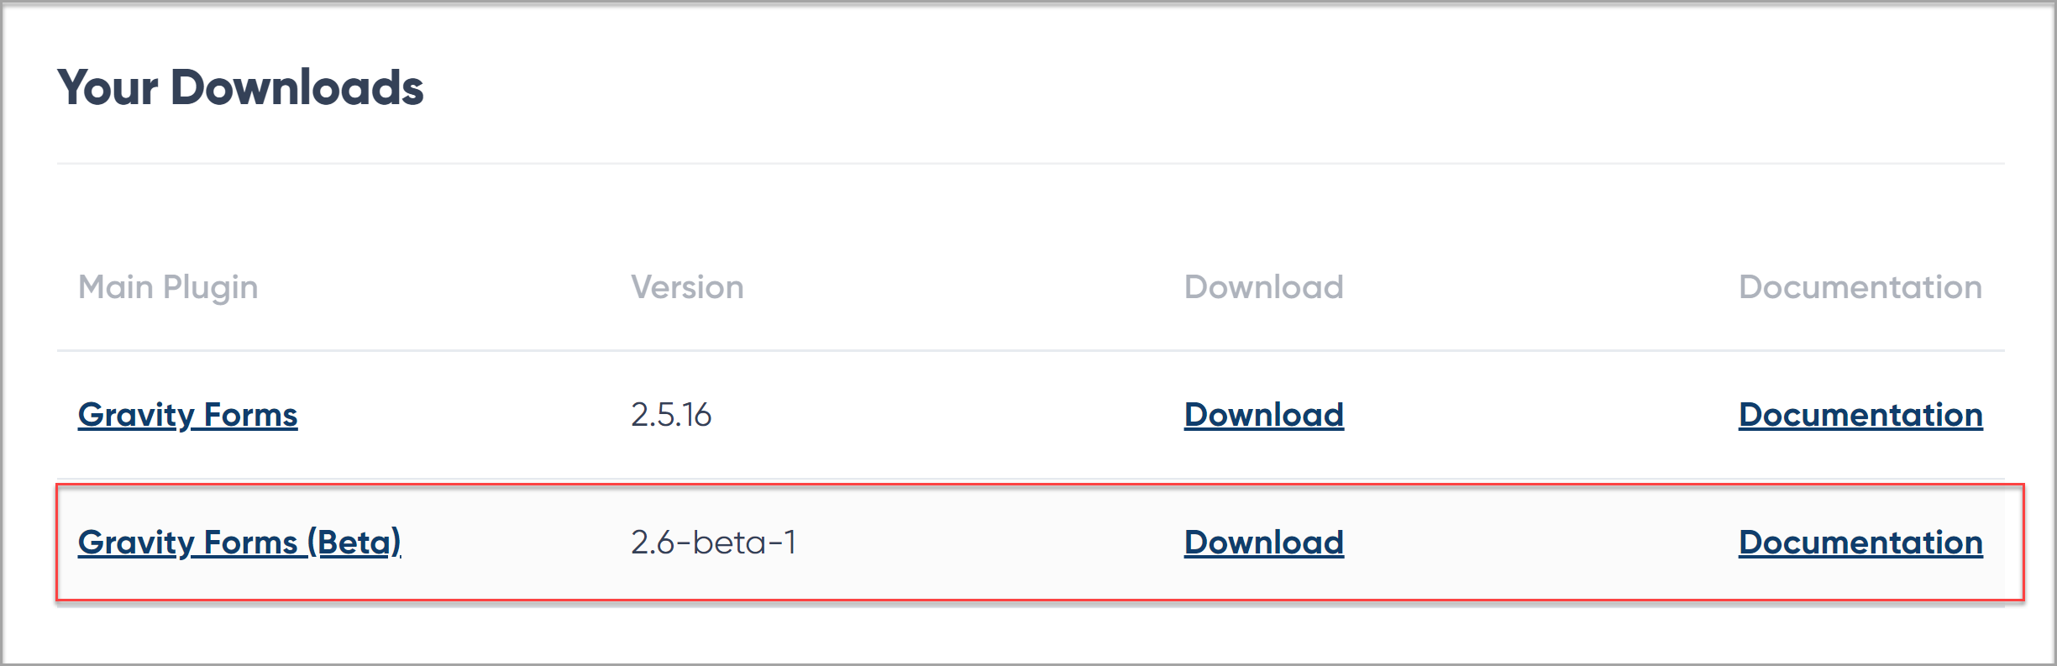Click the Your Downloads page heading
This screenshot has width=2057, height=666.
coord(242,87)
